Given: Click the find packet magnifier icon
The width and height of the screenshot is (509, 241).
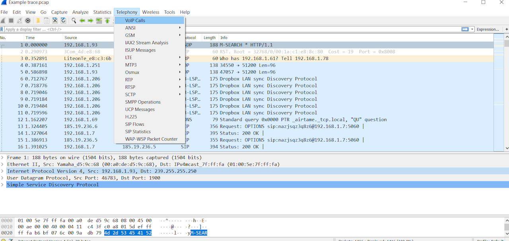Looking at the screenshot, I should [74, 21].
